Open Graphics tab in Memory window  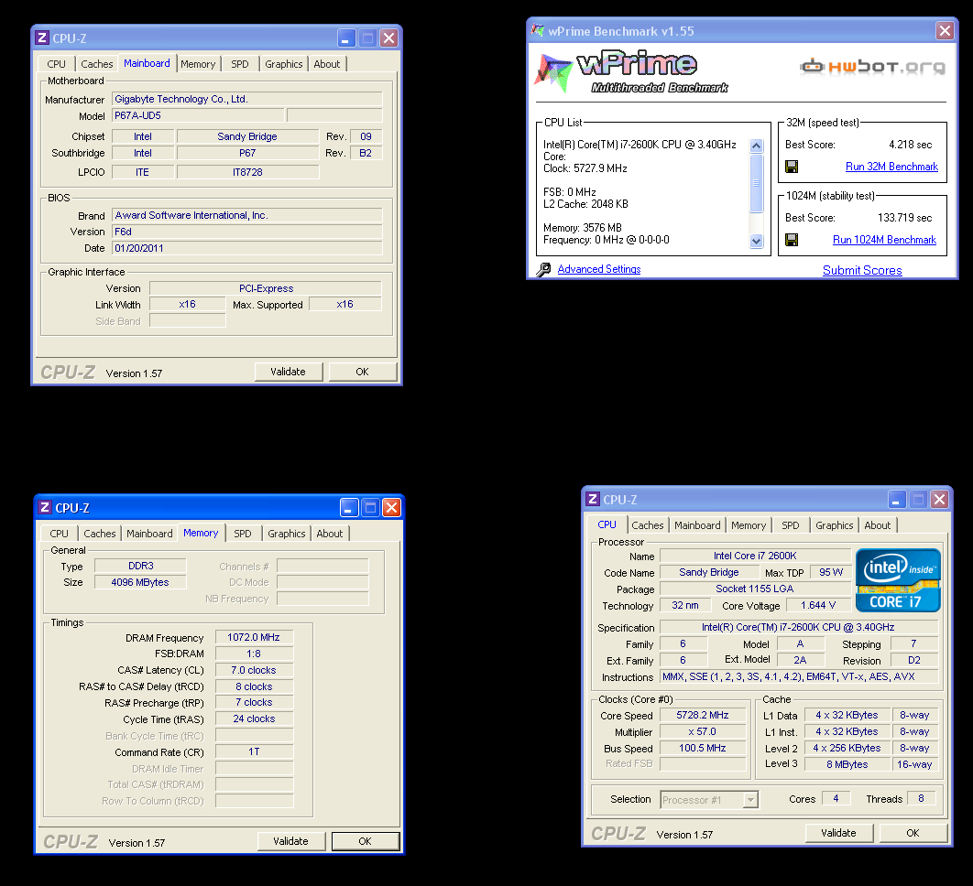point(286,534)
